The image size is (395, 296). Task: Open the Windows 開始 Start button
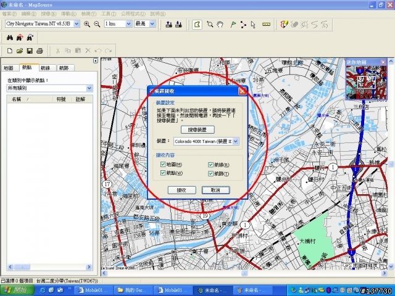pos(17,290)
